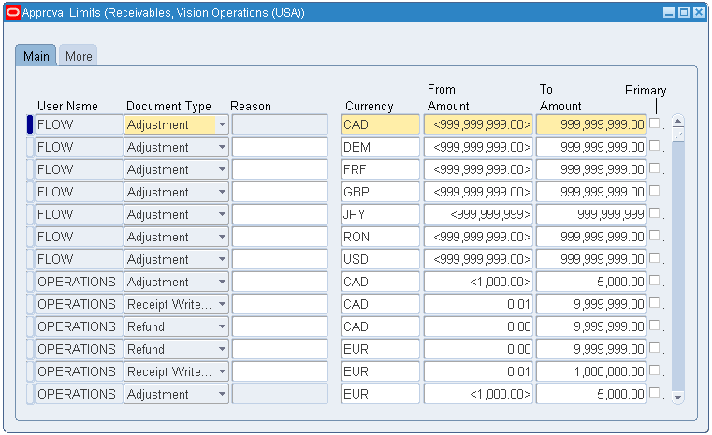Select the JPY From Amount field
Screen dimensions: 712x435
(478, 214)
